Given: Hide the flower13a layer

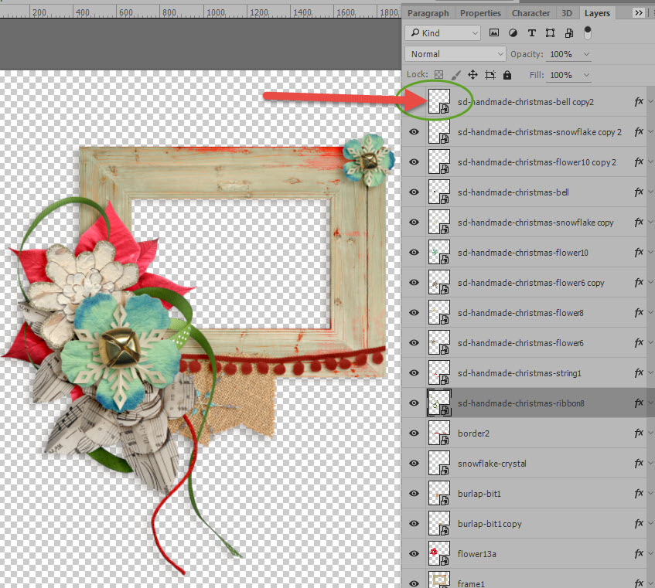Looking at the screenshot, I should coord(414,553).
